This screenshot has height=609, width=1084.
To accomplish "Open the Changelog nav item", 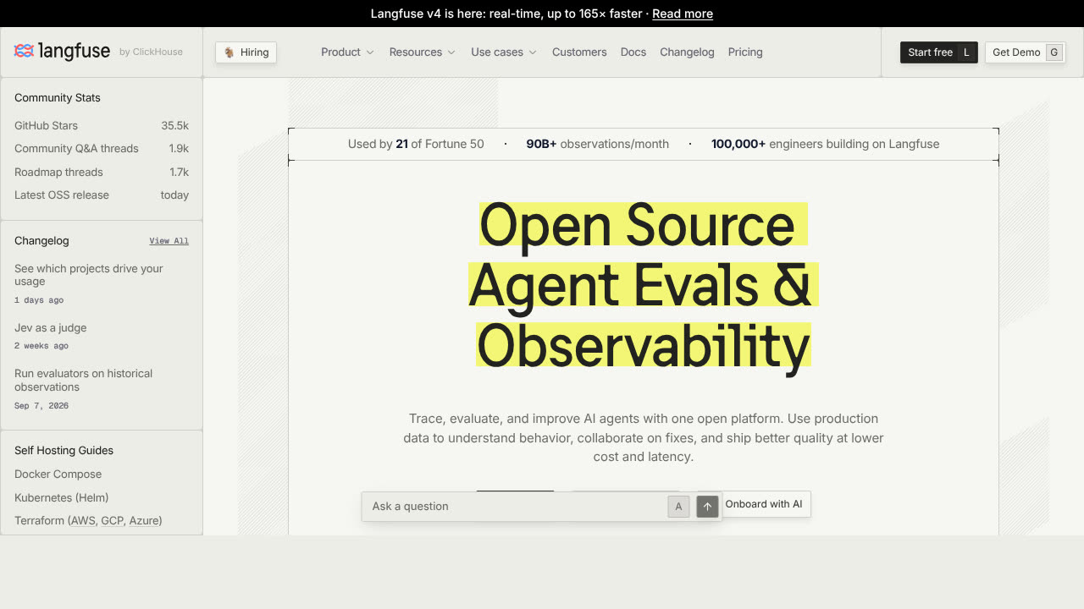I will click(687, 52).
